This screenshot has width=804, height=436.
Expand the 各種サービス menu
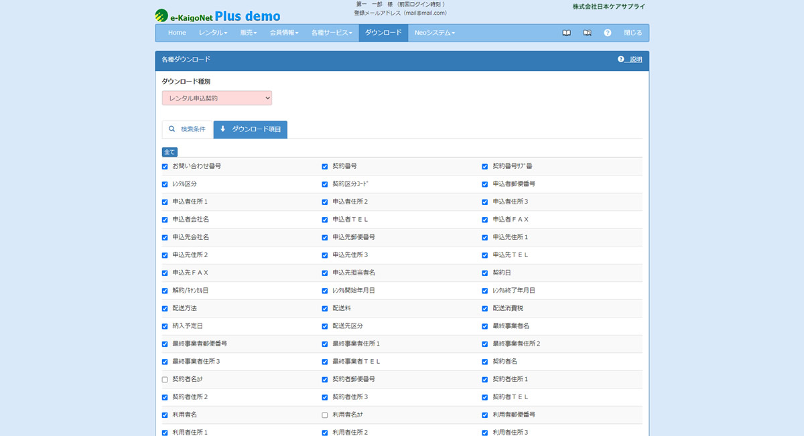(x=332, y=33)
